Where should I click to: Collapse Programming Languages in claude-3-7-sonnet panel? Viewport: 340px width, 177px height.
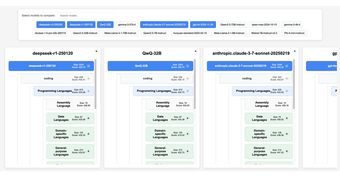click(287, 91)
